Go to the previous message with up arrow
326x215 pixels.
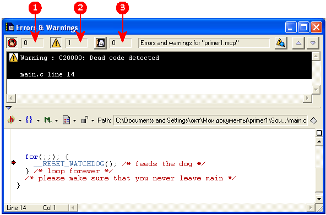pyautogui.click(x=298, y=43)
